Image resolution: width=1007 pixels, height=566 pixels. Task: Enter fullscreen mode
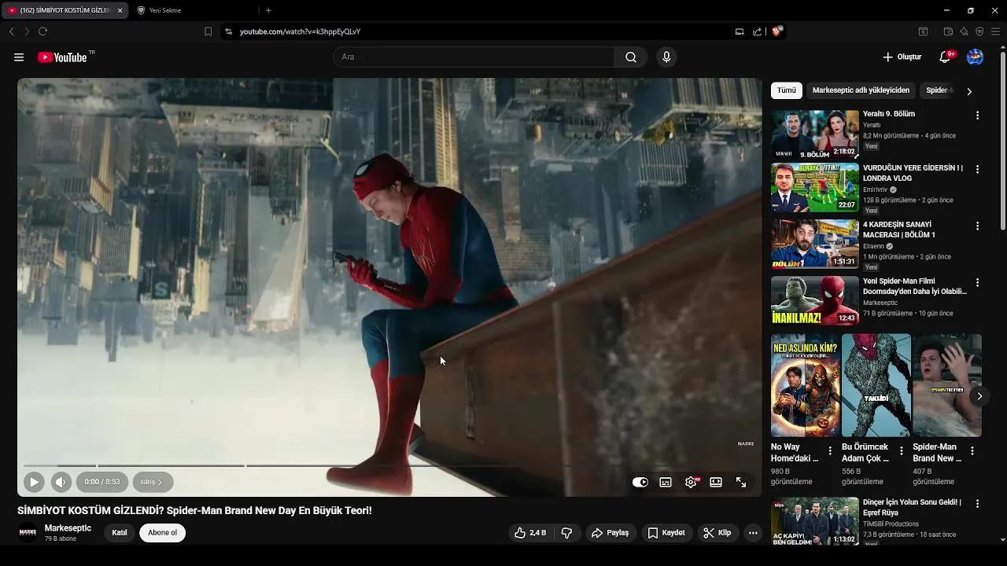[x=741, y=483]
